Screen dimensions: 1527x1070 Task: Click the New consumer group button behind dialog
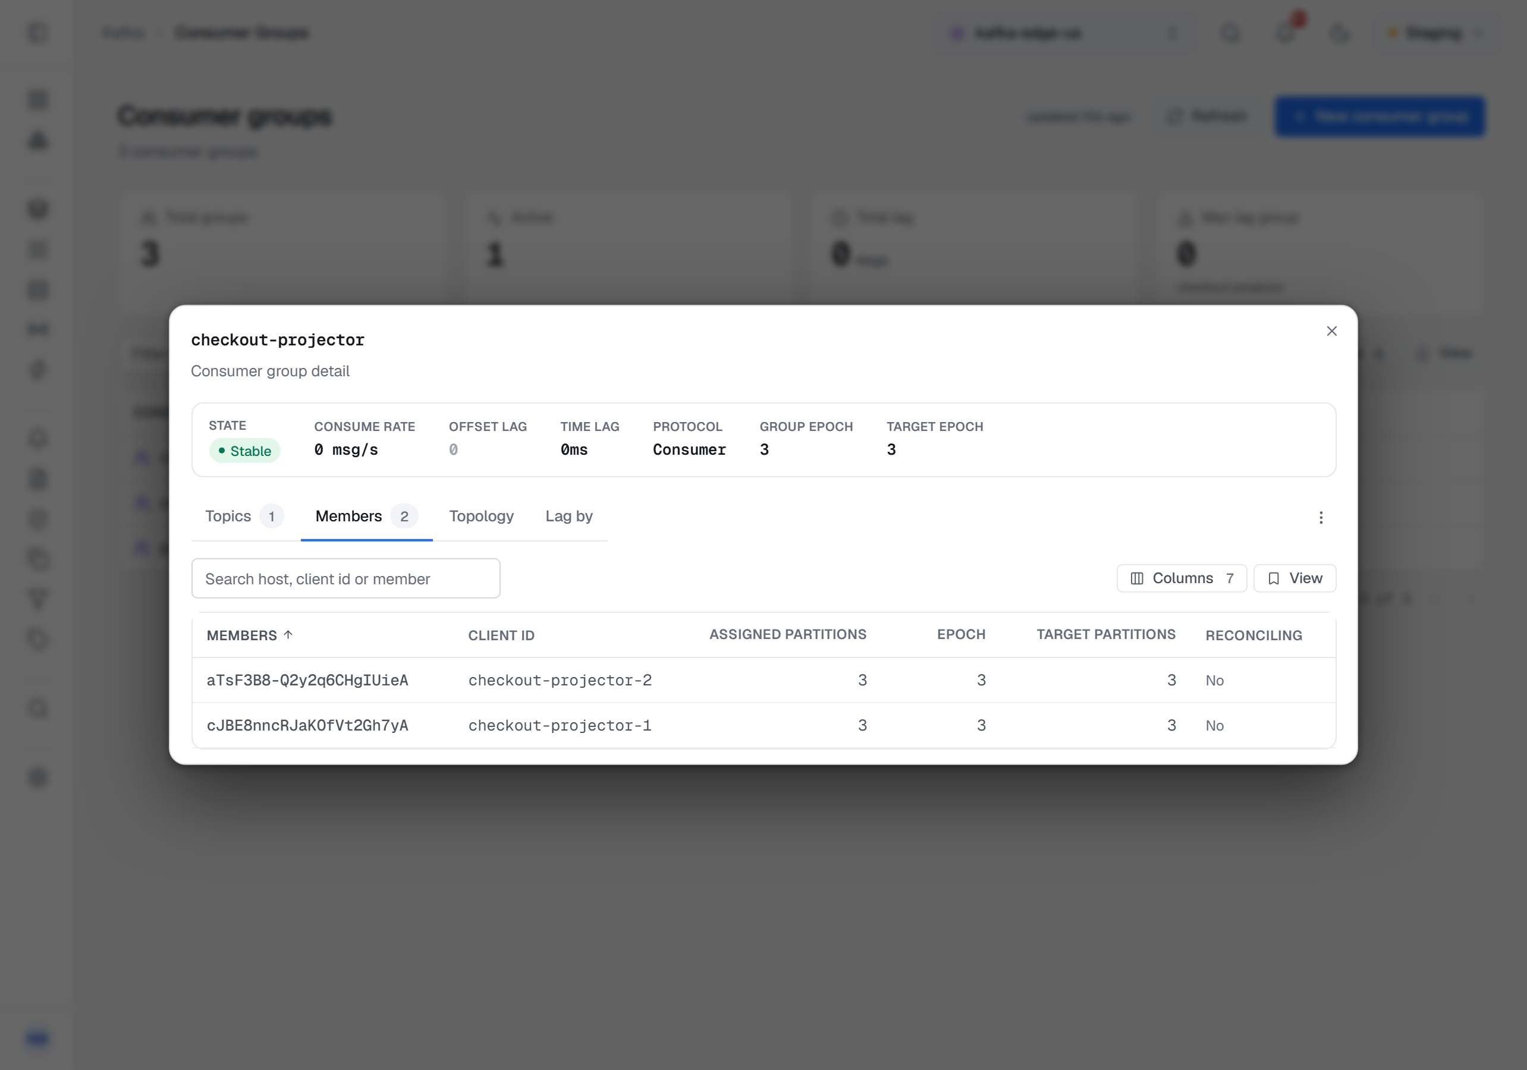click(1380, 117)
